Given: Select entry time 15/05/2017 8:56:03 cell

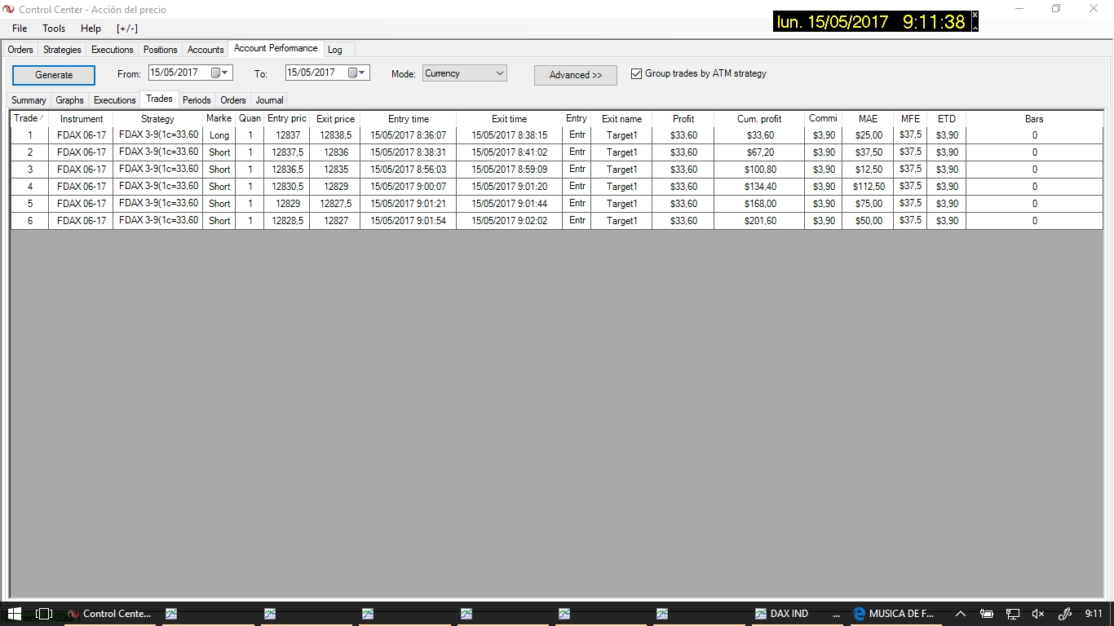Looking at the screenshot, I should point(408,170).
